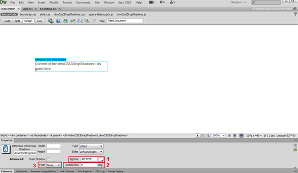Open related file dmxCss3DropShadows.css
298x173 pixels.
69,14
